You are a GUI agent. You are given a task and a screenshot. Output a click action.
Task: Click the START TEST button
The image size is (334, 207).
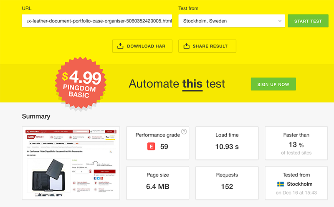click(308, 21)
